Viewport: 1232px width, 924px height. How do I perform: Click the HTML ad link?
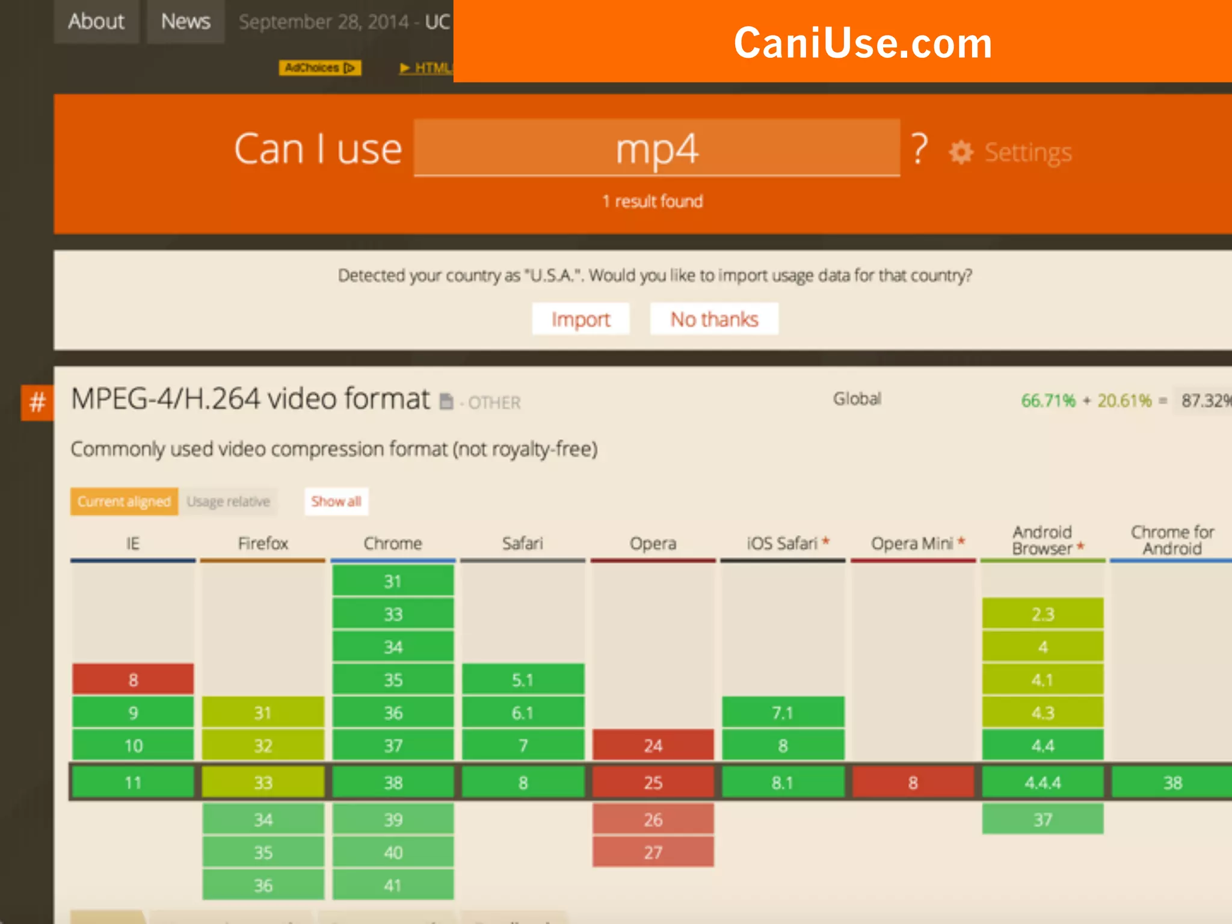coord(426,68)
